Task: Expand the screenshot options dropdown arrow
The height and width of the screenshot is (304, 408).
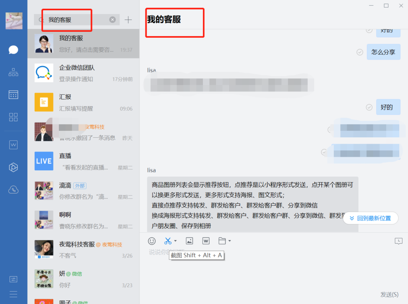Action: 175,241
